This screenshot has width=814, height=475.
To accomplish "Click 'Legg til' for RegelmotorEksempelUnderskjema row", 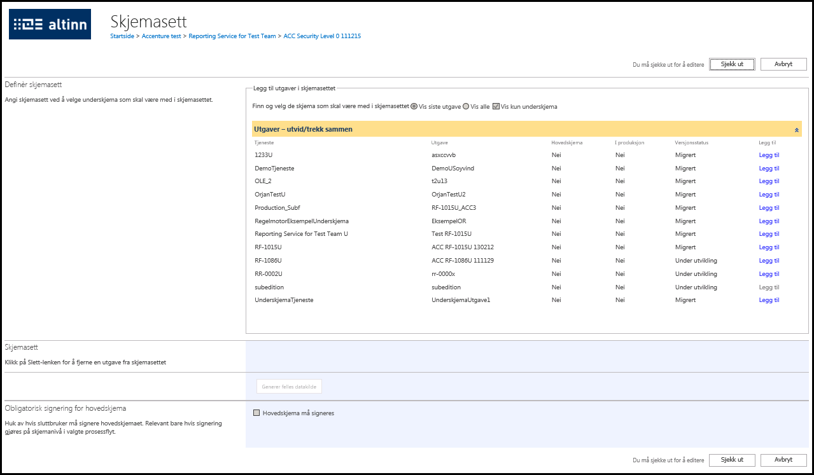I will (769, 221).
